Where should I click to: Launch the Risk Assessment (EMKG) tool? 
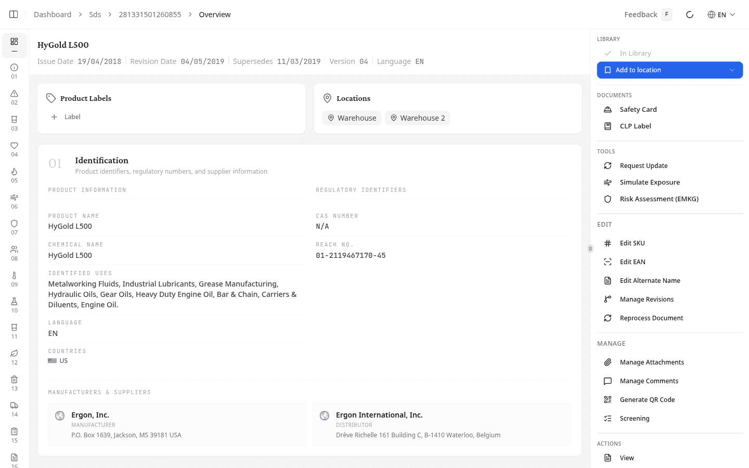[x=659, y=199]
